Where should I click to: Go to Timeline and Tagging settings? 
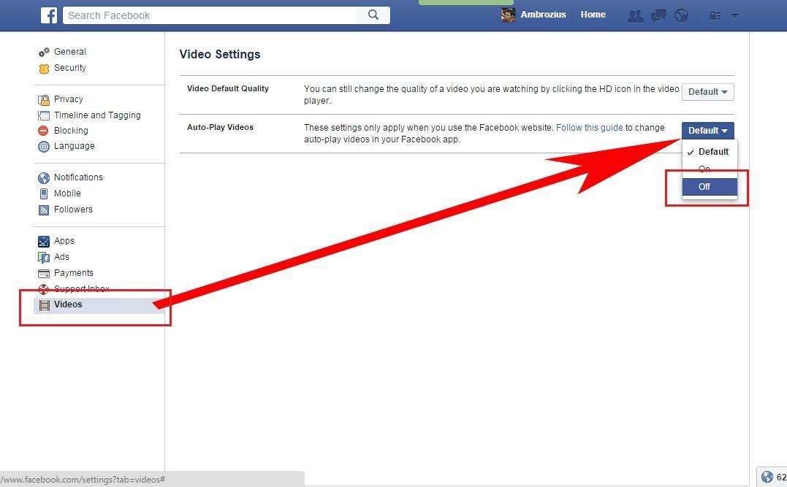96,115
